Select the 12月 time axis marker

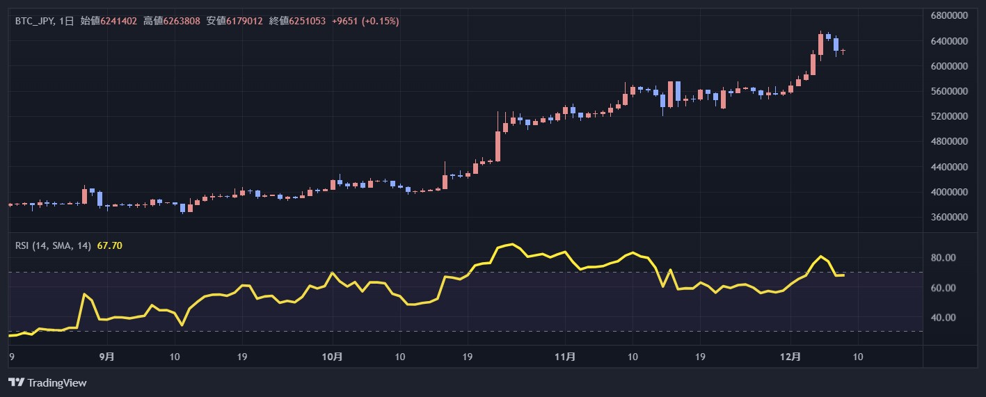[791, 357]
